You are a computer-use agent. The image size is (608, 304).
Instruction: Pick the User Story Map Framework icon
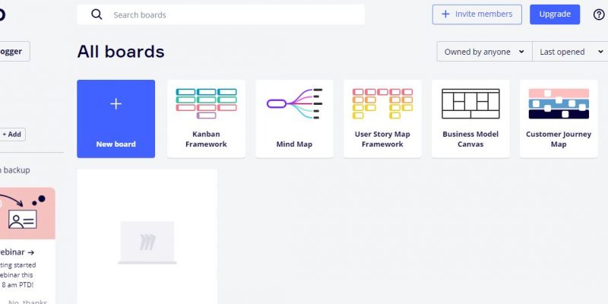[382, 104]
